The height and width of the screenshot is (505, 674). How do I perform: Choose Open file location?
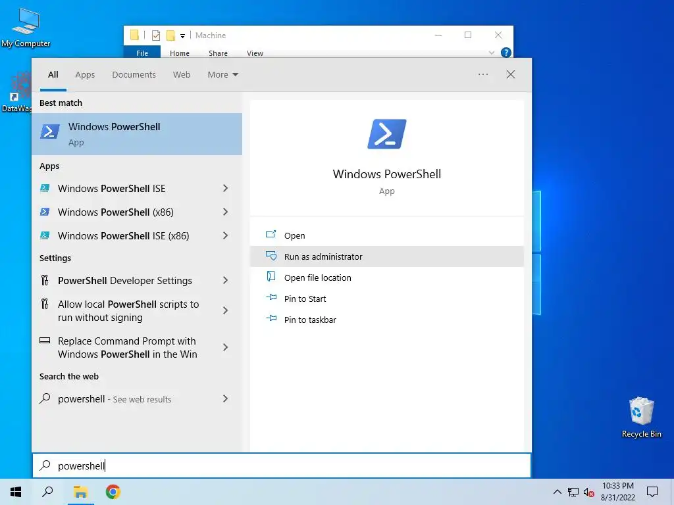pyautogui.click(x=386, y=277)
